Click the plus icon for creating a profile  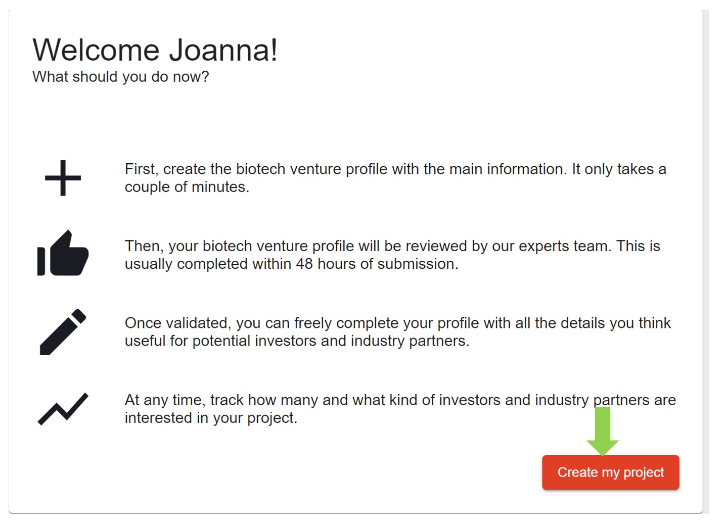[x=63, y=178]
